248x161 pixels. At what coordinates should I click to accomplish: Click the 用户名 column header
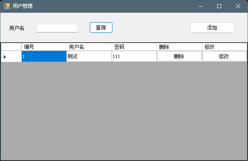tap(89, 47)
